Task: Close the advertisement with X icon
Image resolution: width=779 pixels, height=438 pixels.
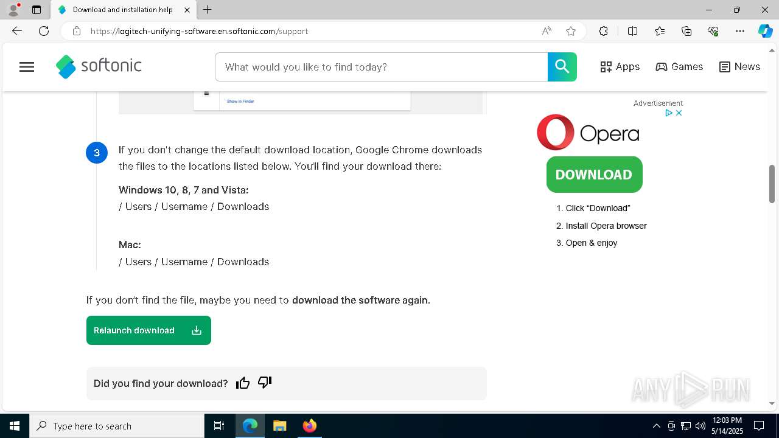Action: 679,113
